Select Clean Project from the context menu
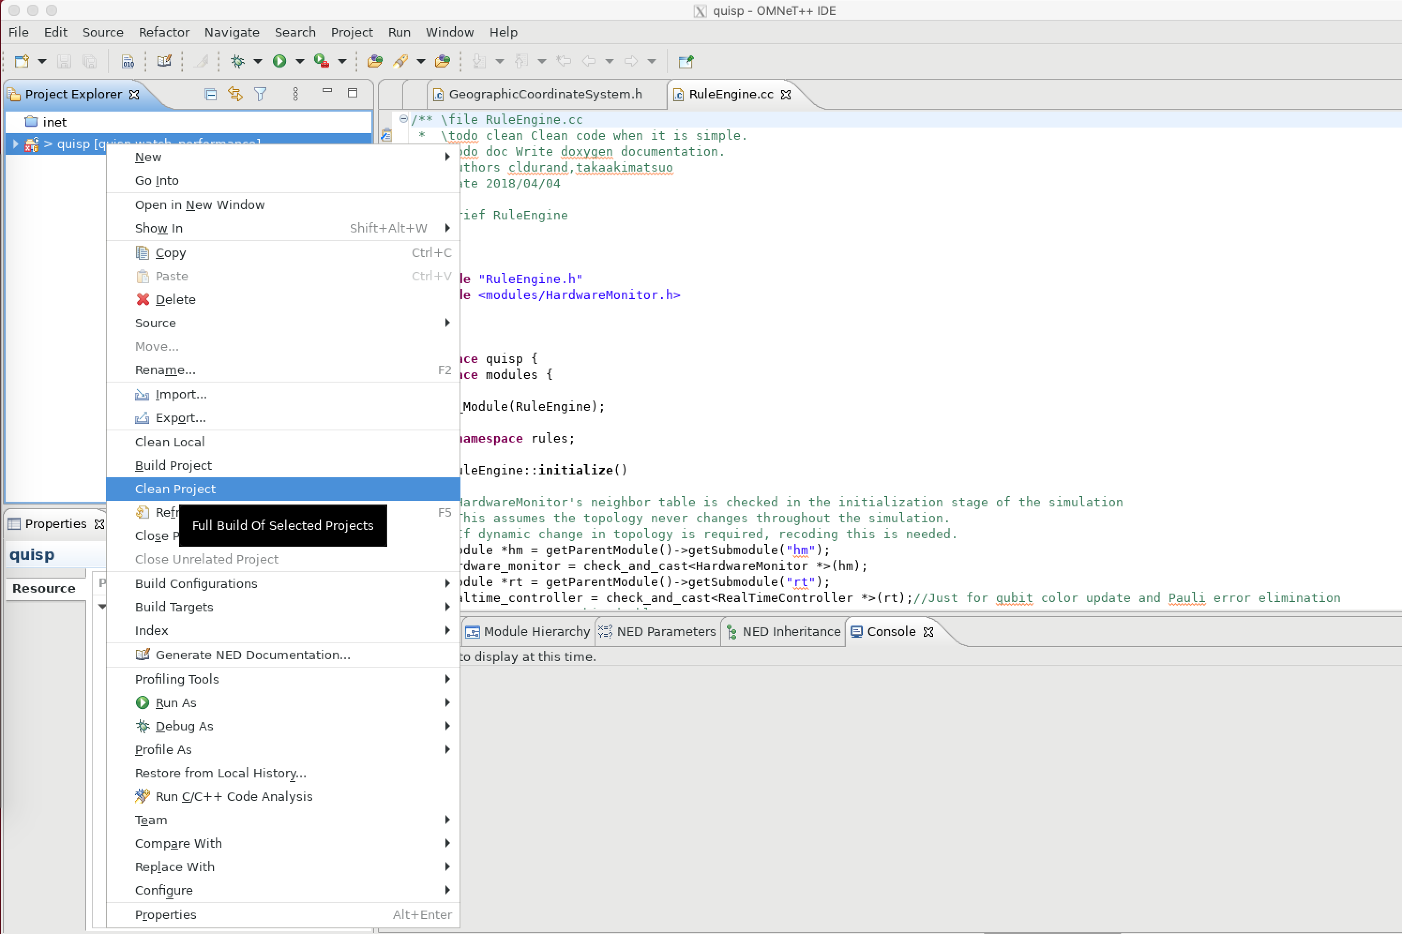 [x=174, y=489]
